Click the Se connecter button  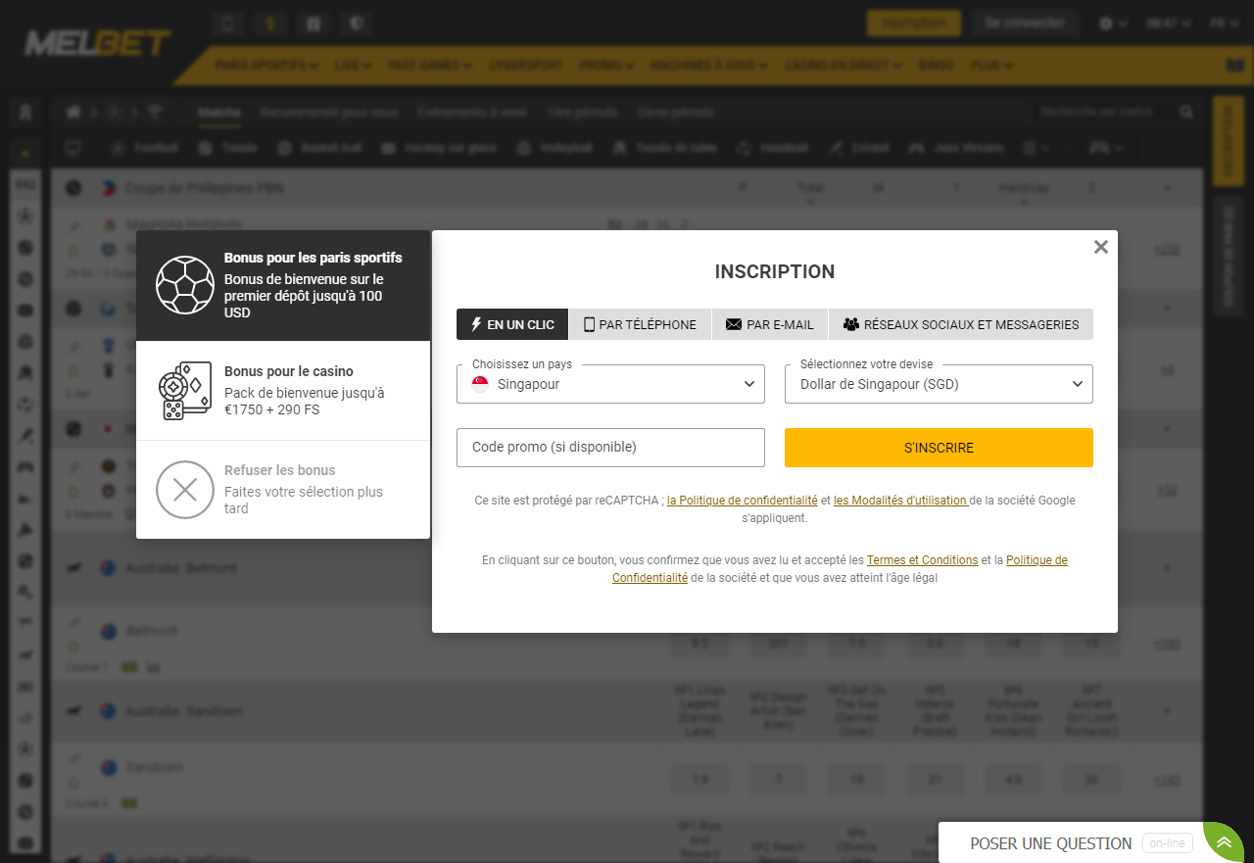click(1025, 24)
